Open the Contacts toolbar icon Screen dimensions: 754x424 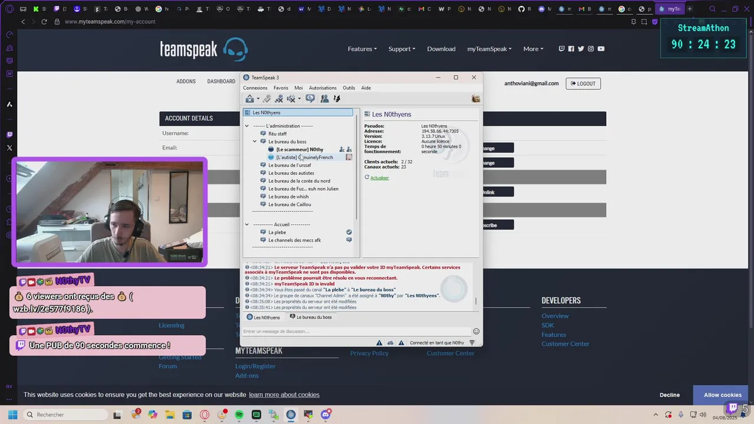(x=325, y=99)
